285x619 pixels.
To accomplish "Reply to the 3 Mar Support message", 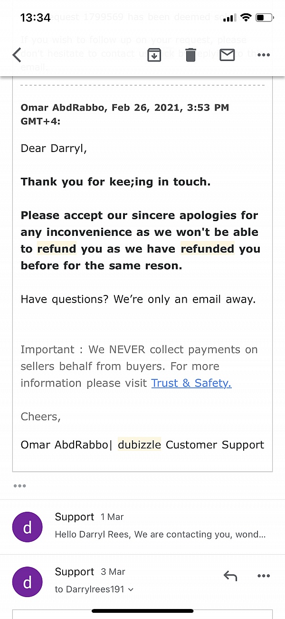I will click(230, 576).
